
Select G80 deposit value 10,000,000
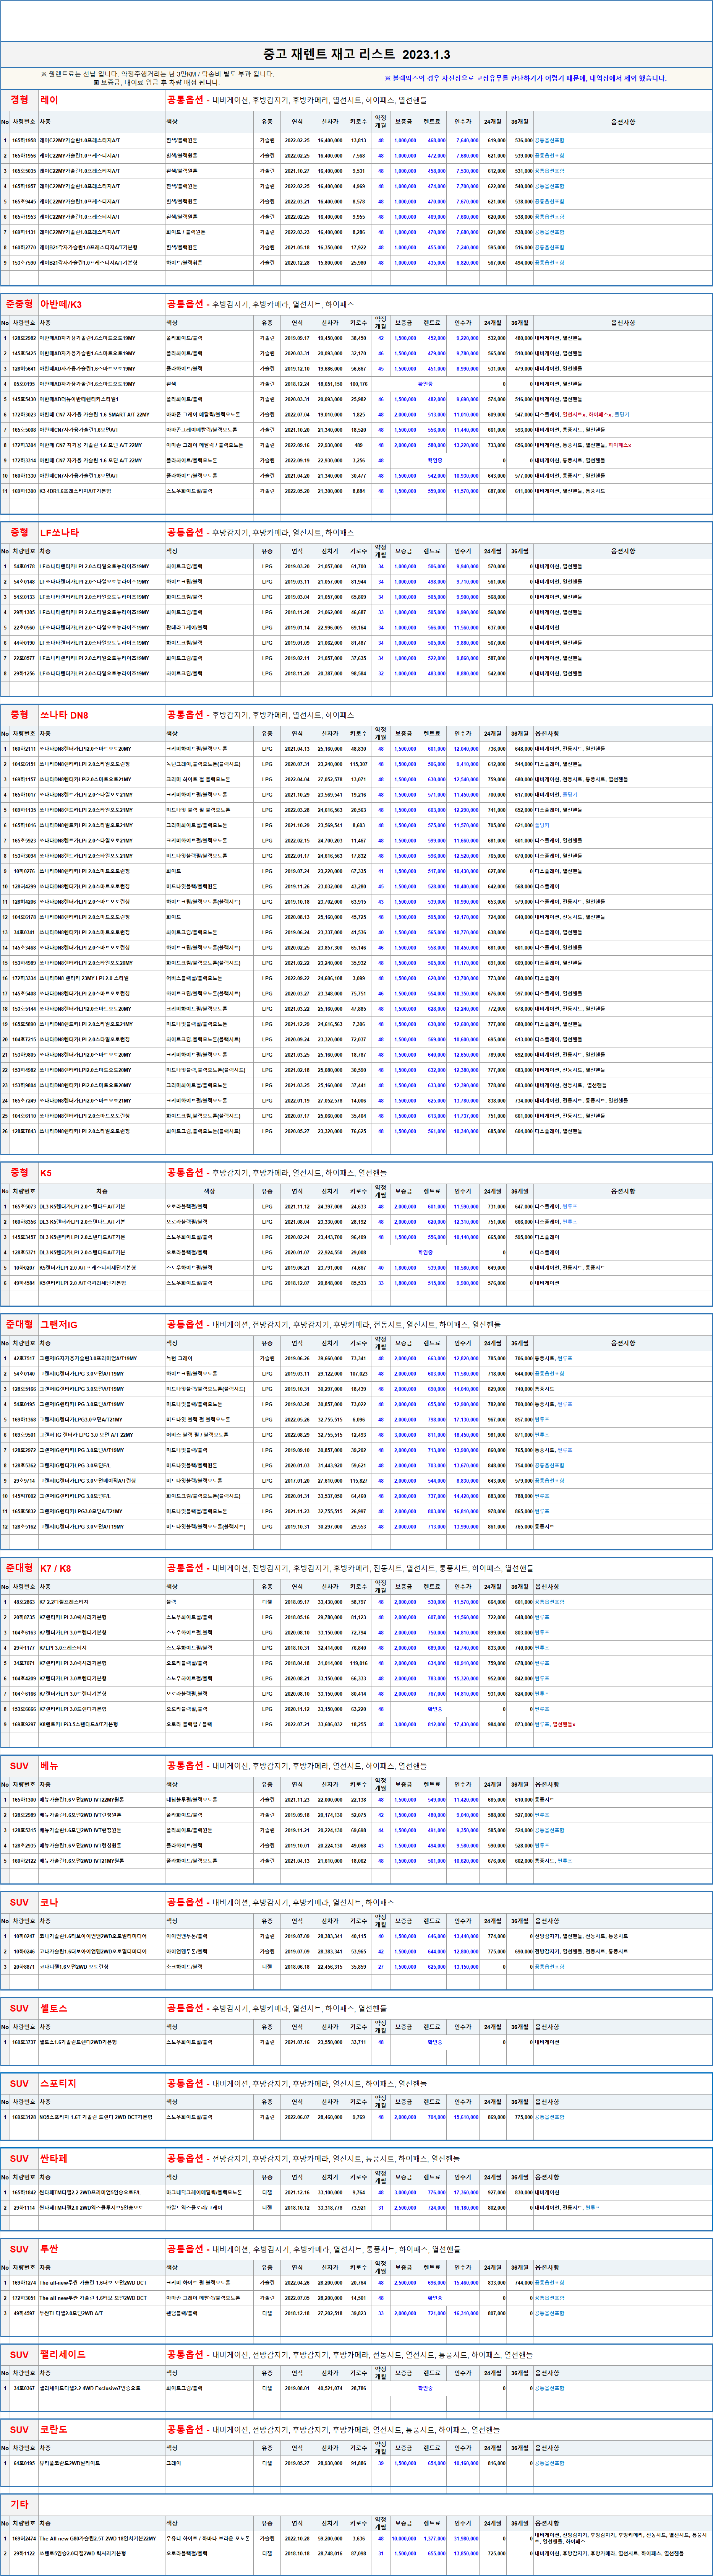(x=403, y=2539)
